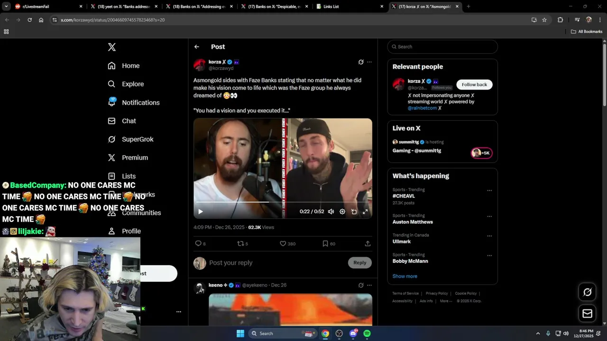Open the Ullmark trend
Image resolution: width=607 pixels, height=341 pixels.
click(x=402, y=242)
